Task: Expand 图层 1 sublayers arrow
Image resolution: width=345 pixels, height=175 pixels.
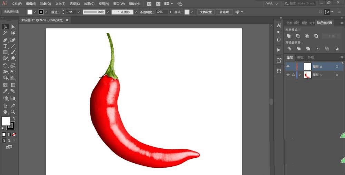Action: click(x=300, y=75)
